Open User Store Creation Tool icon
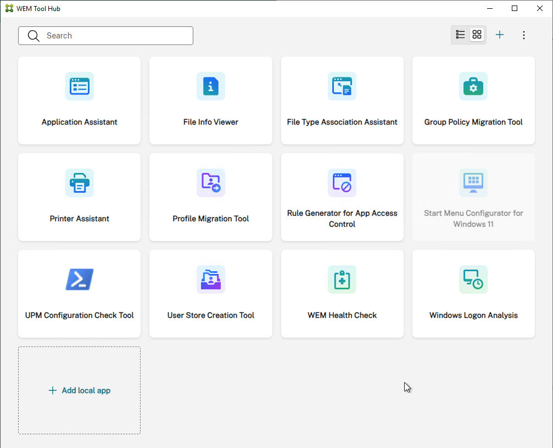553x448 pixels. 211,279
